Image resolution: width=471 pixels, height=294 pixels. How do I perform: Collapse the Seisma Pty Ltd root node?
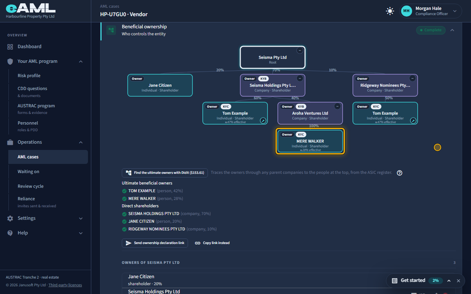click(x=300, y=50)
